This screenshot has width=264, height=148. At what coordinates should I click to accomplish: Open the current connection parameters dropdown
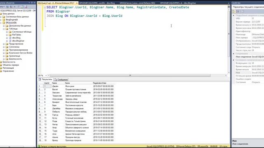tap(248, 7)
